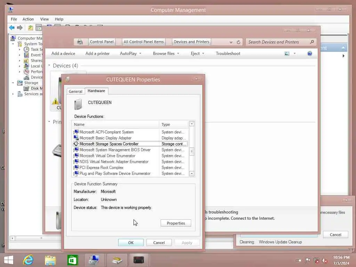This screenshot has width=356, height=267.
Task: Select the Task Scheduler clock icon
Action: [26, 49]
